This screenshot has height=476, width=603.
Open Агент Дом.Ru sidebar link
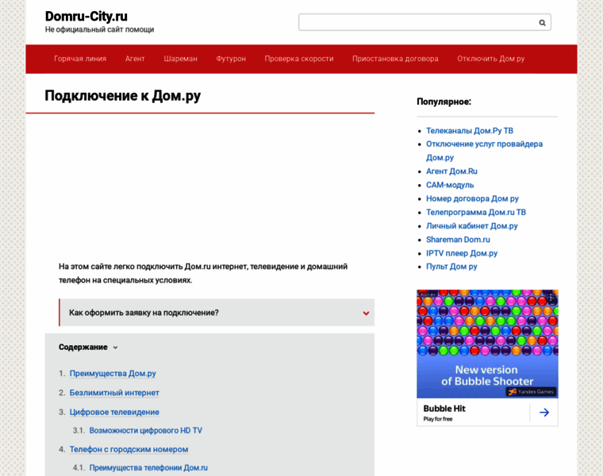(x=451, y=171)
